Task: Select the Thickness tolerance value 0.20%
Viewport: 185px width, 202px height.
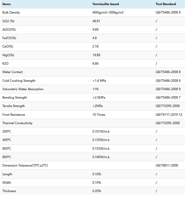Action: 97,191
